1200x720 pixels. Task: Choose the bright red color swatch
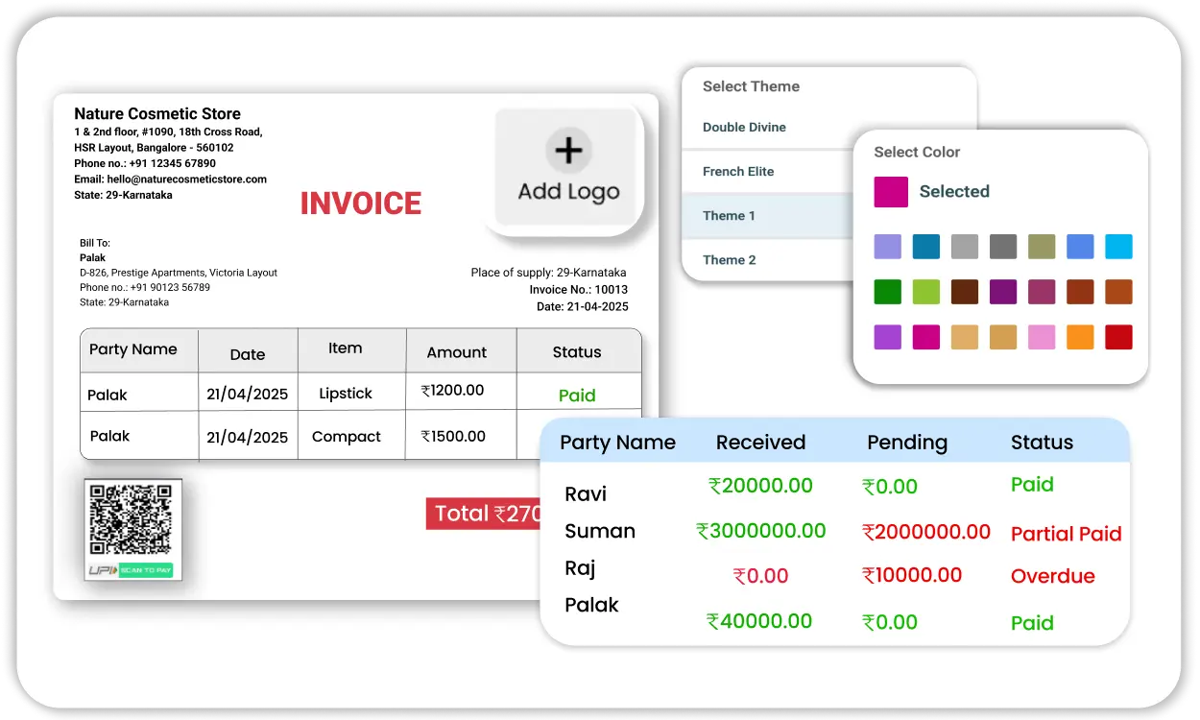1118,337
